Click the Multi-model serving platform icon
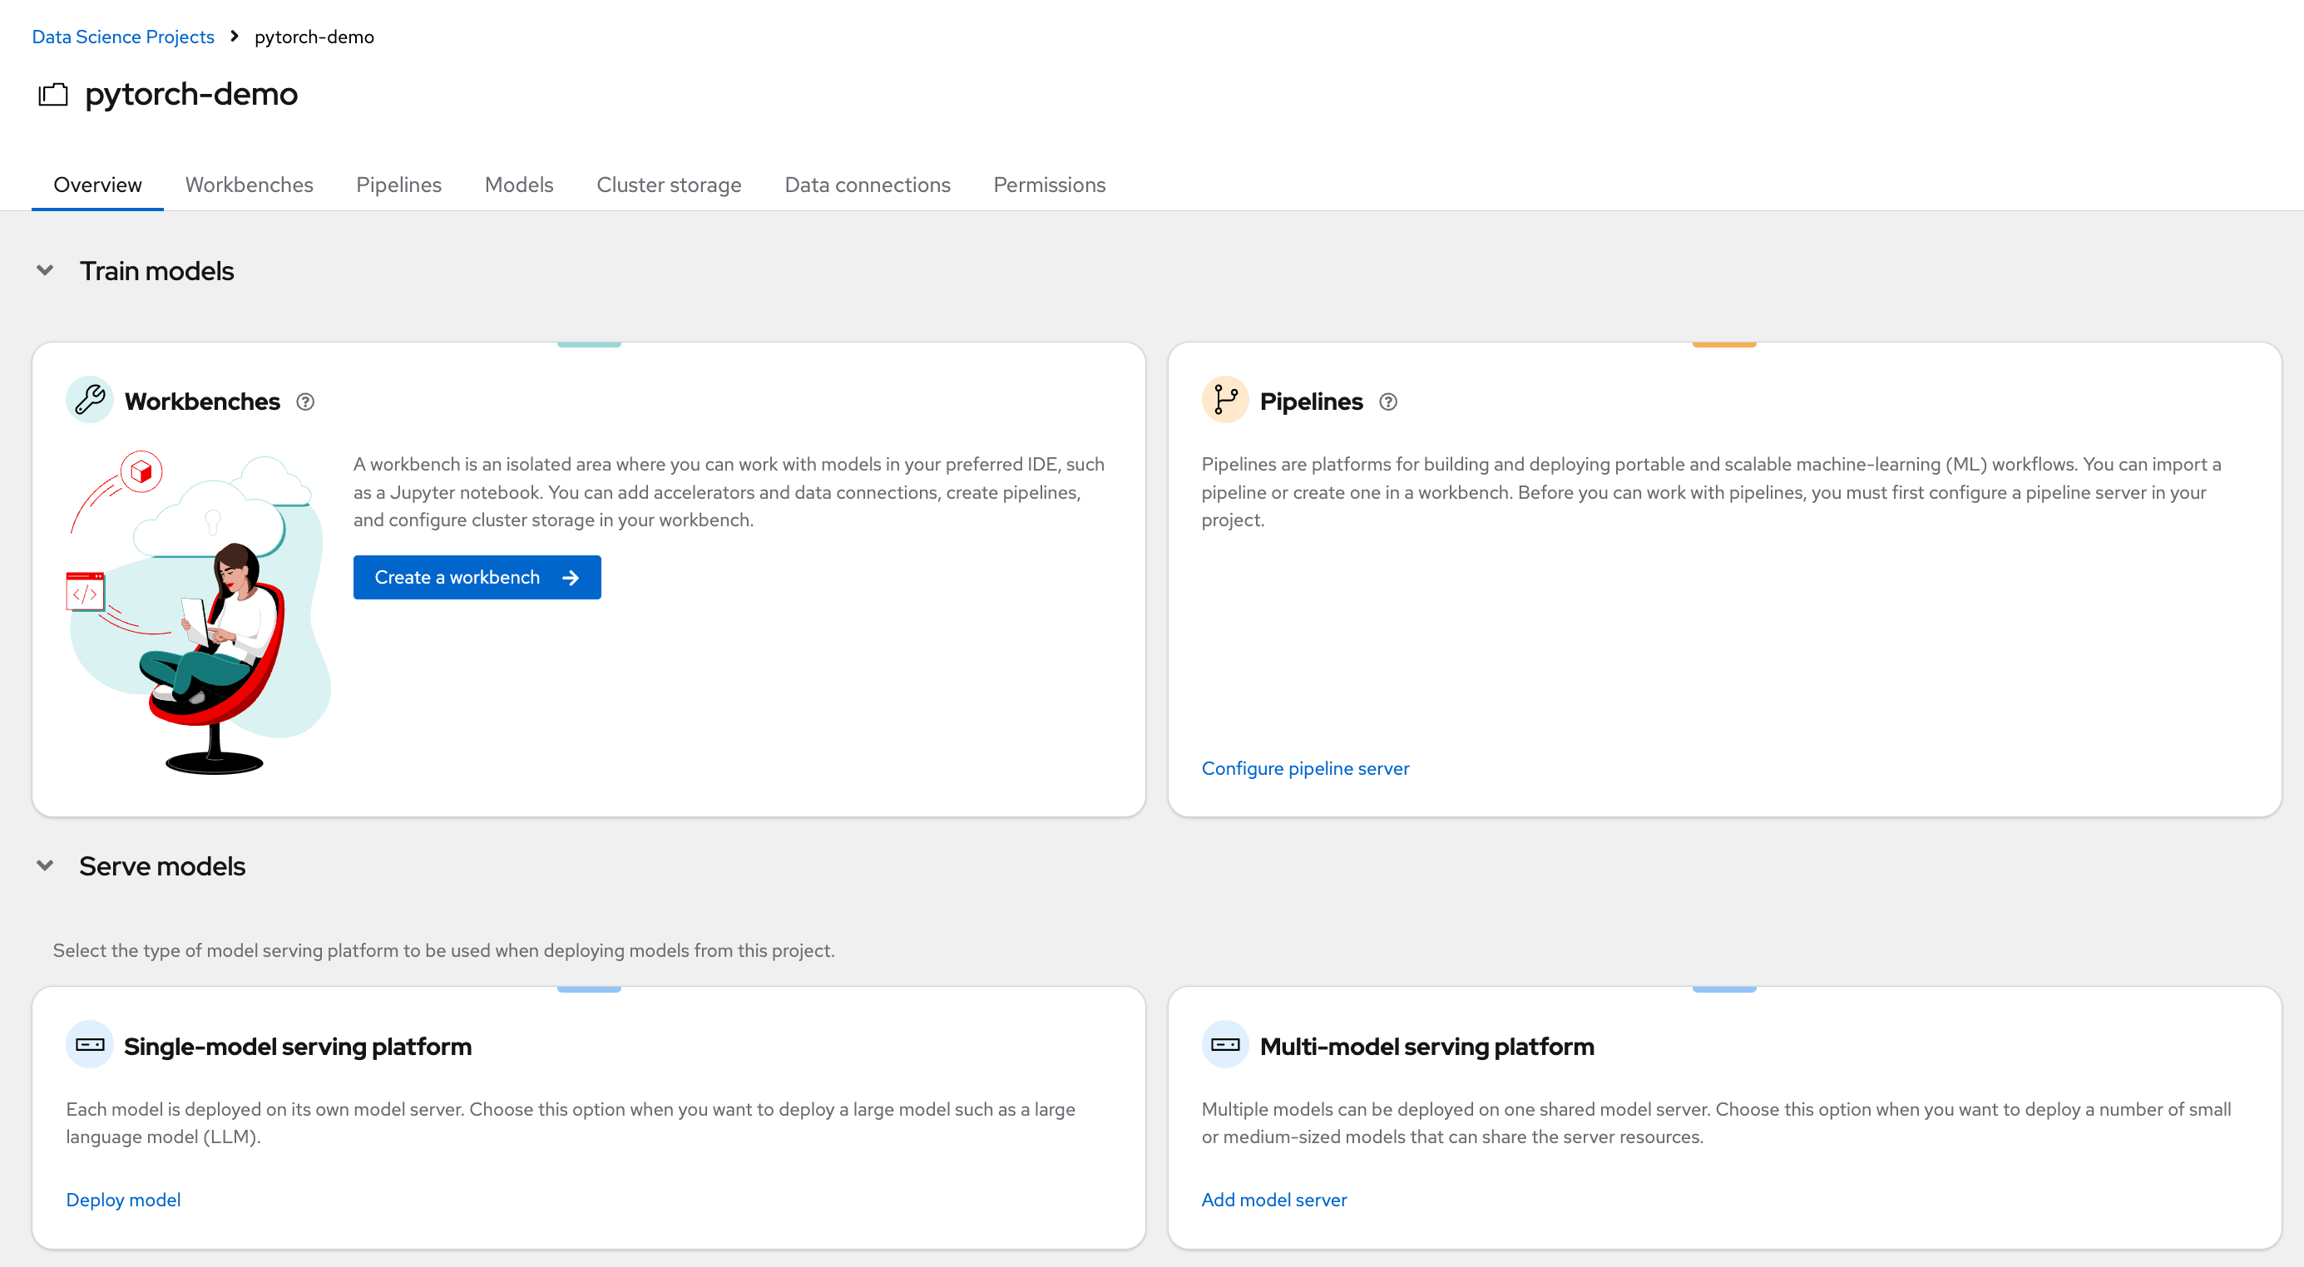 pyautogui.click(x=1224, y=1044)
